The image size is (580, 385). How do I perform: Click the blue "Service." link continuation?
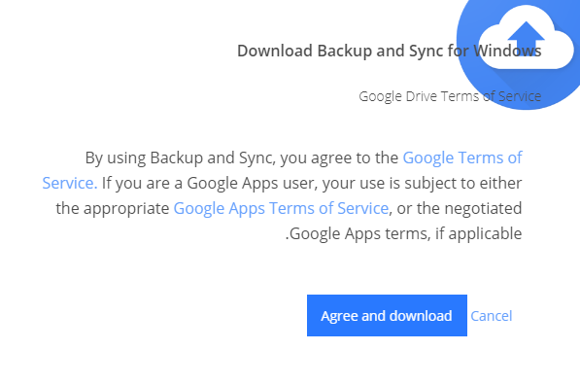70,183
